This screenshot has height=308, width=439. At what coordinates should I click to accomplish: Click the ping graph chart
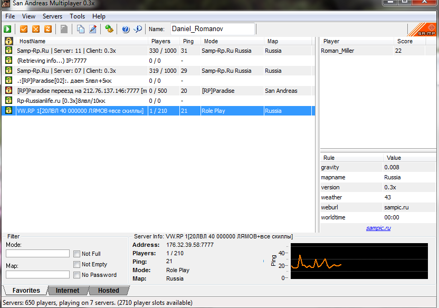click(x=359, y=261)
